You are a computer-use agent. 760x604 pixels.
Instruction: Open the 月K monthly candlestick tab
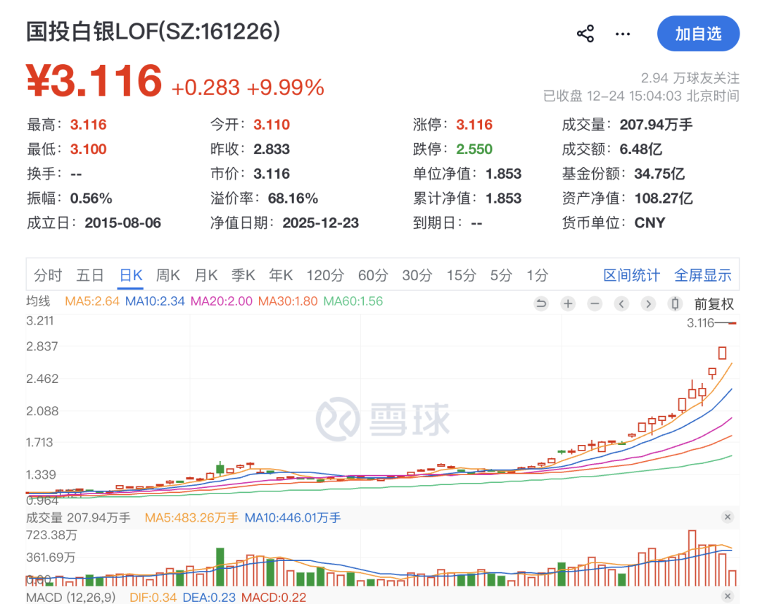tap(205, 275)
